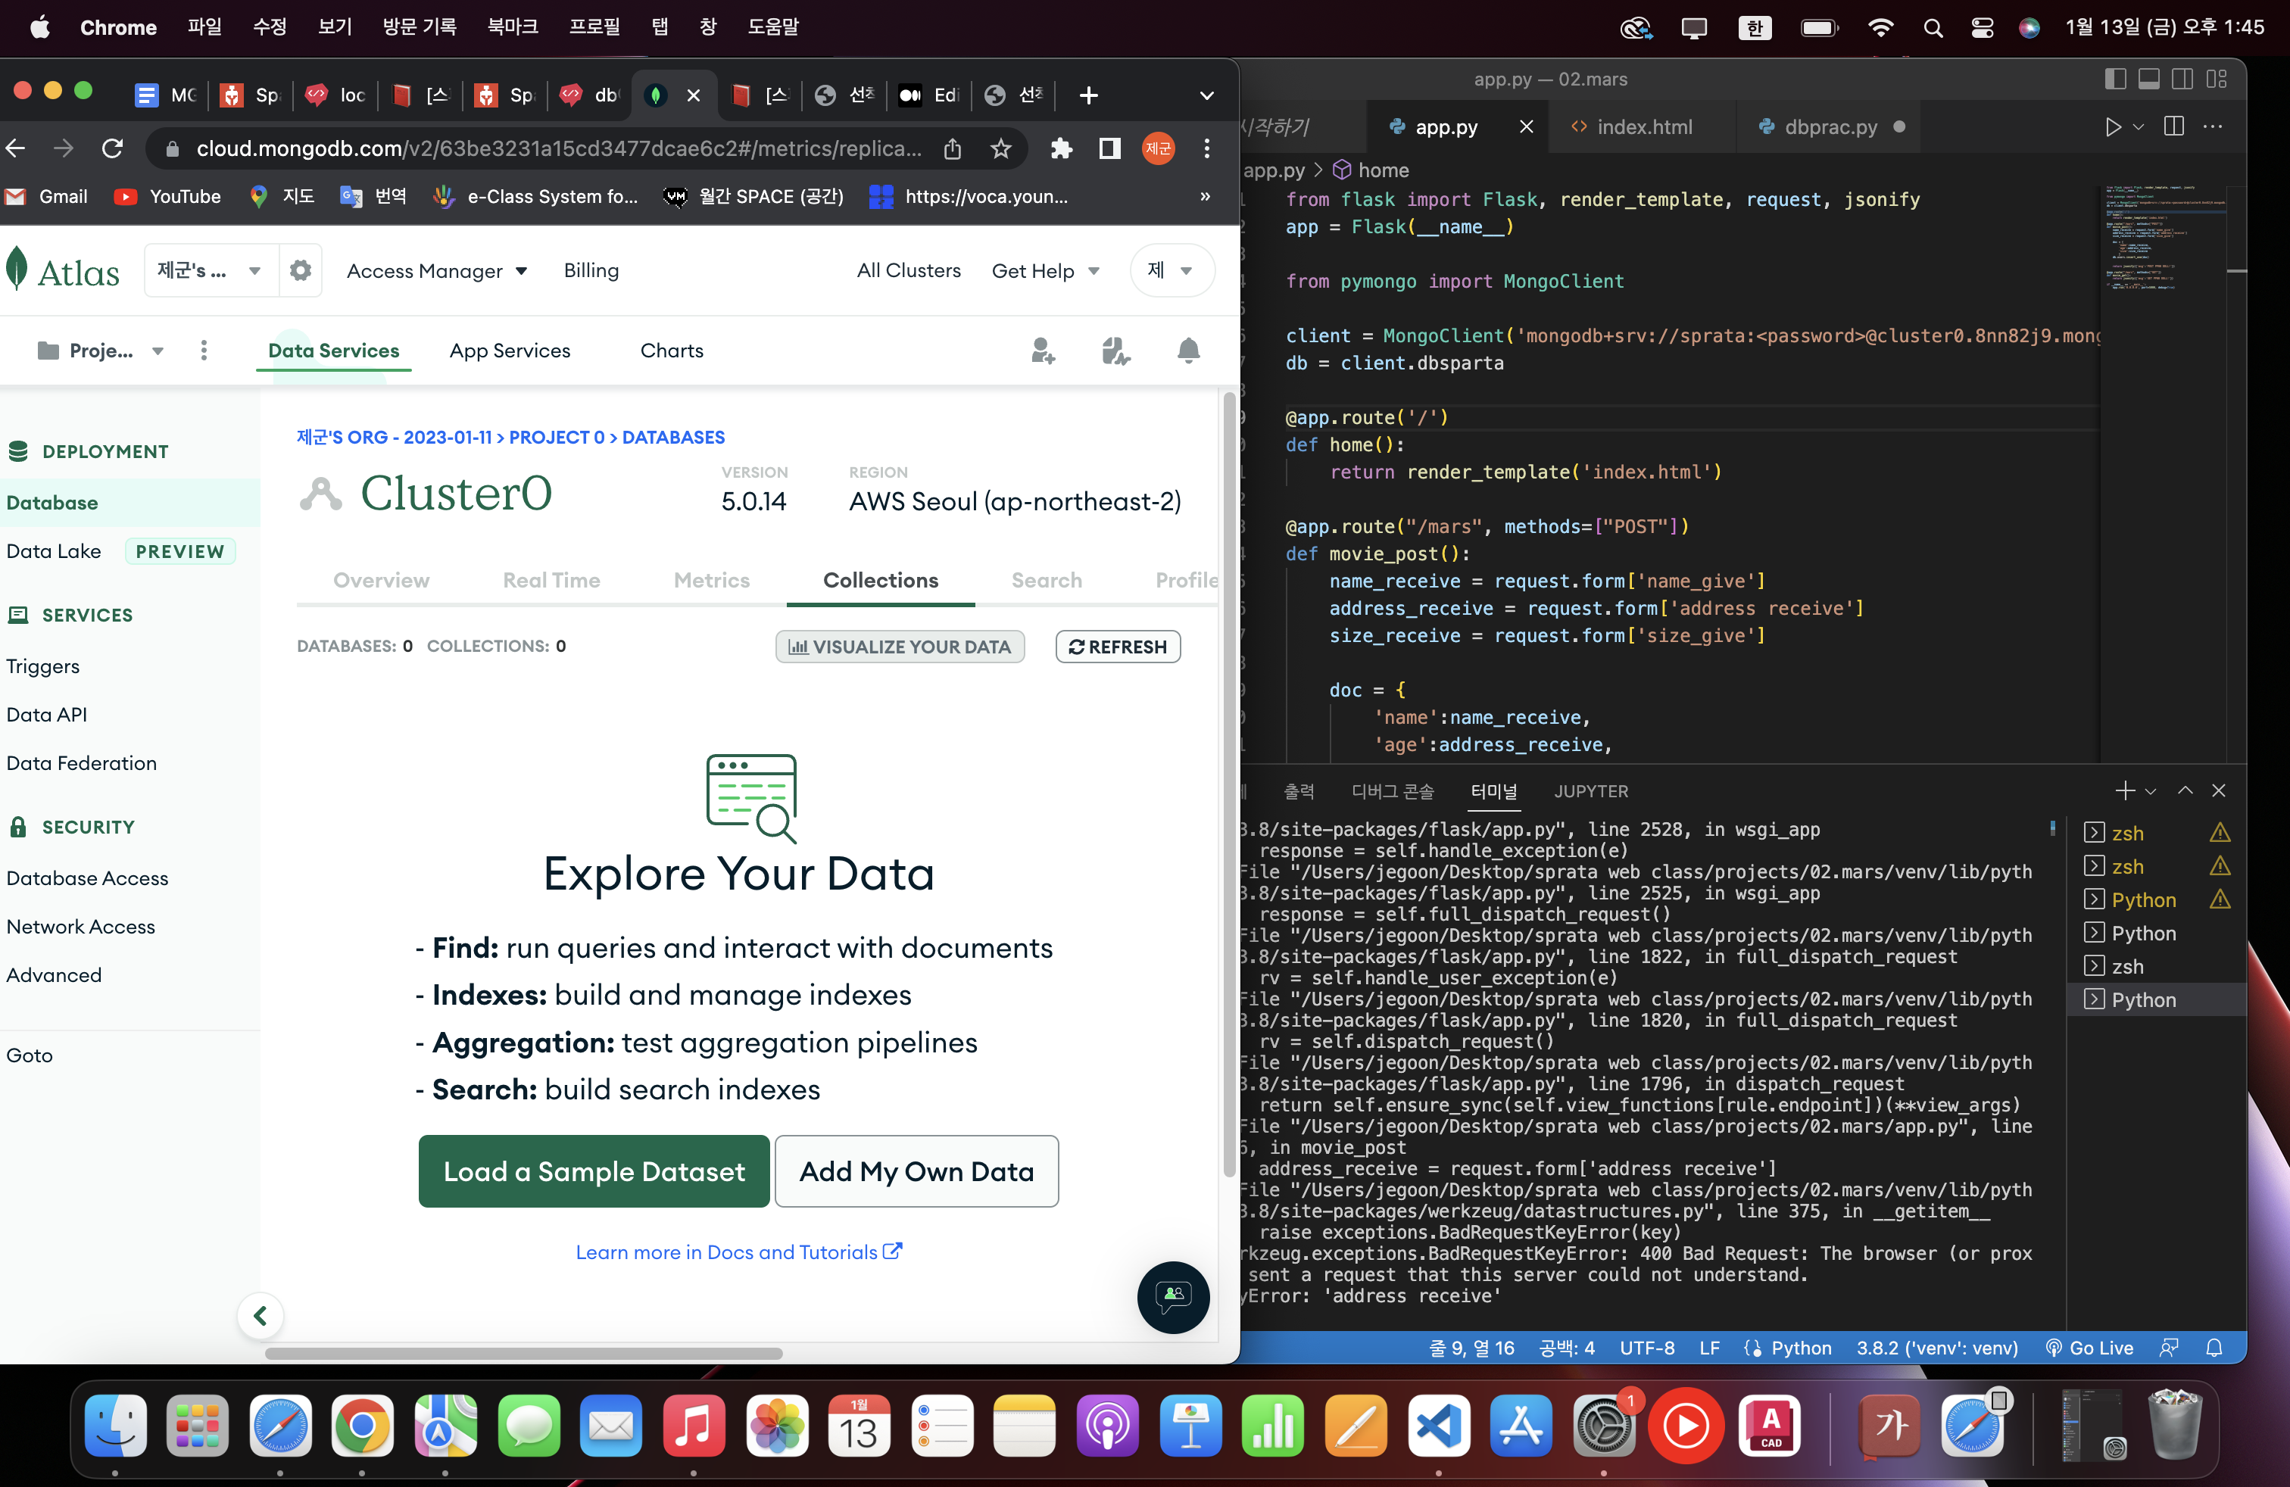Run the Python file in VS Code
2290x1487 pixels.
[x=2112, y=127]
